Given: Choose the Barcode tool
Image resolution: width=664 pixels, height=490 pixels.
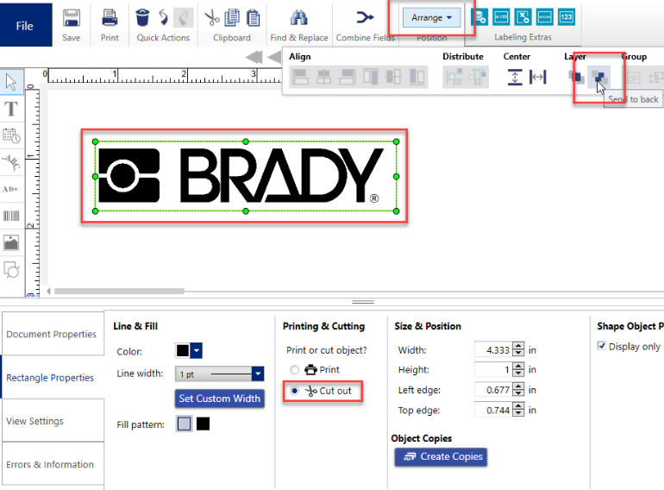Looking at the screenshot, I should click(x=12, y=217).
